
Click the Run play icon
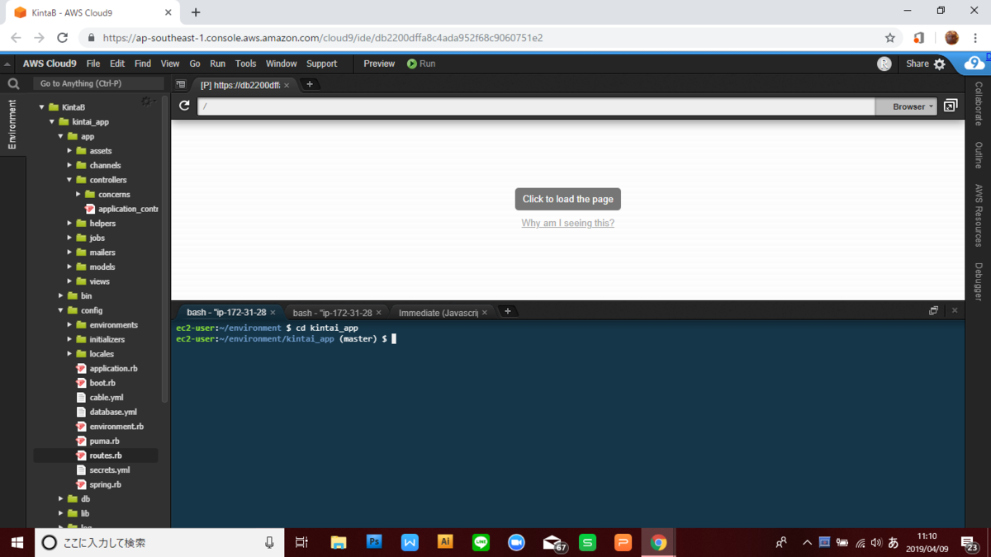pyautogui.click(x=412, y=64)
